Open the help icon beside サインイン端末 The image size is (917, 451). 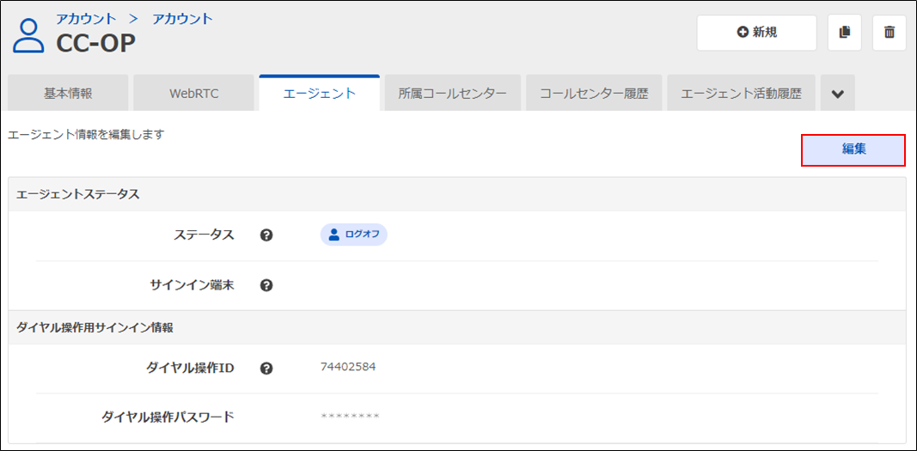click(x=266, y=285)
